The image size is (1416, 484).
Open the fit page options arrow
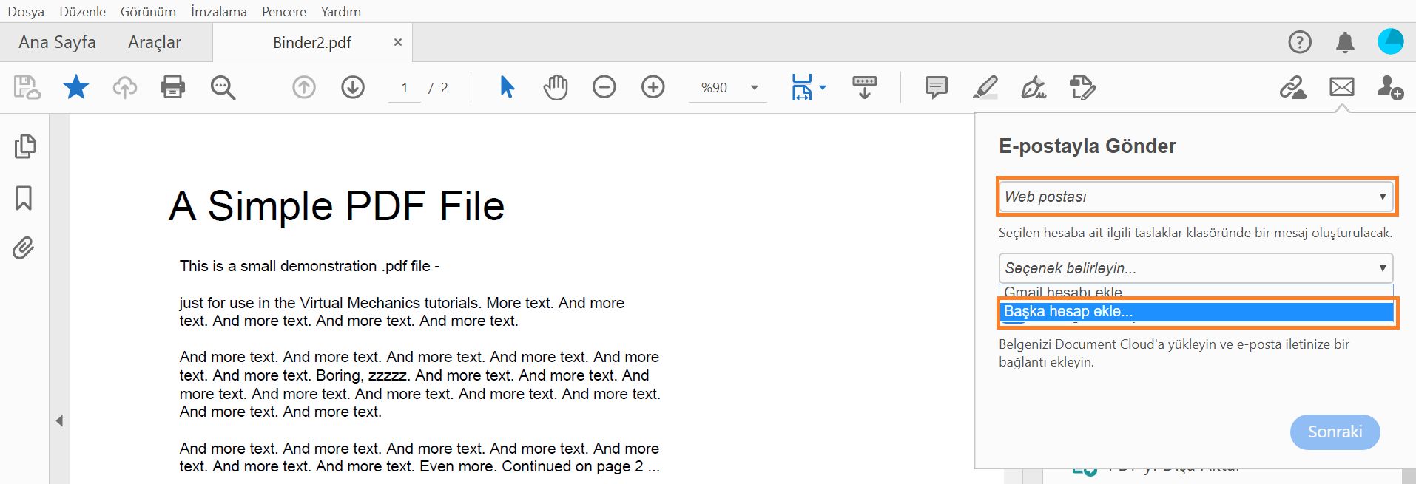coord(823,87)
